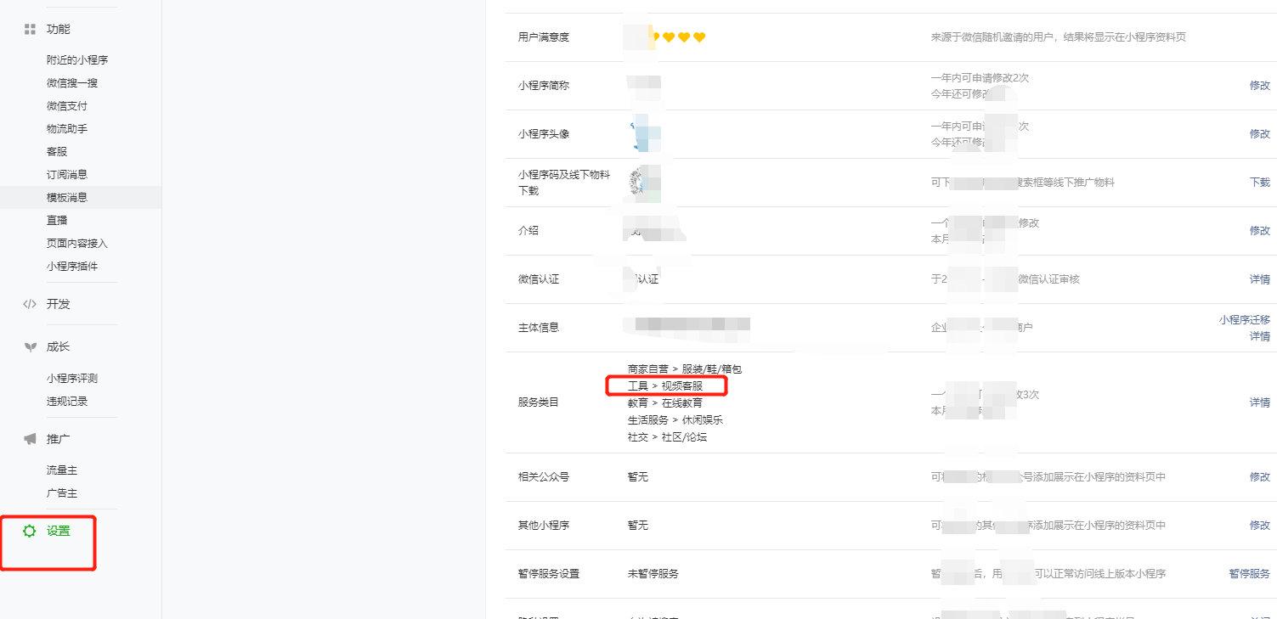Open the 小程序插件 page
This screenshot has width=1277, height=619.
[72, 266]
